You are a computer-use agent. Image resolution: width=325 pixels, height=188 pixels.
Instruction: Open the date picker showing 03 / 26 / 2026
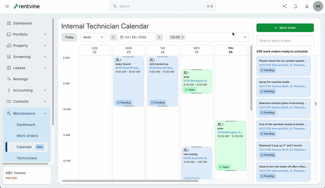tap(136, 37)
